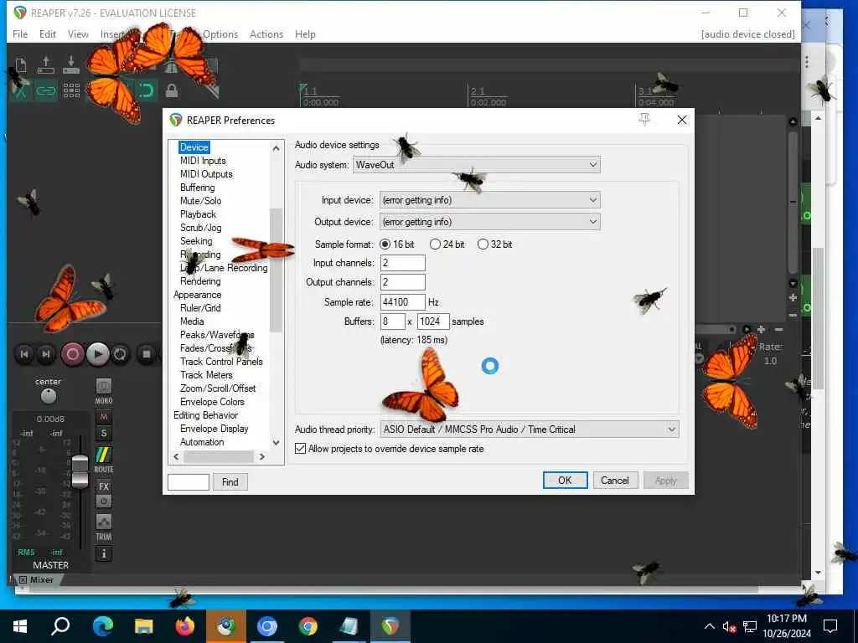Select MIDI Outputs in preferences tree
The image size is (858, 643).
pos(206,174)
